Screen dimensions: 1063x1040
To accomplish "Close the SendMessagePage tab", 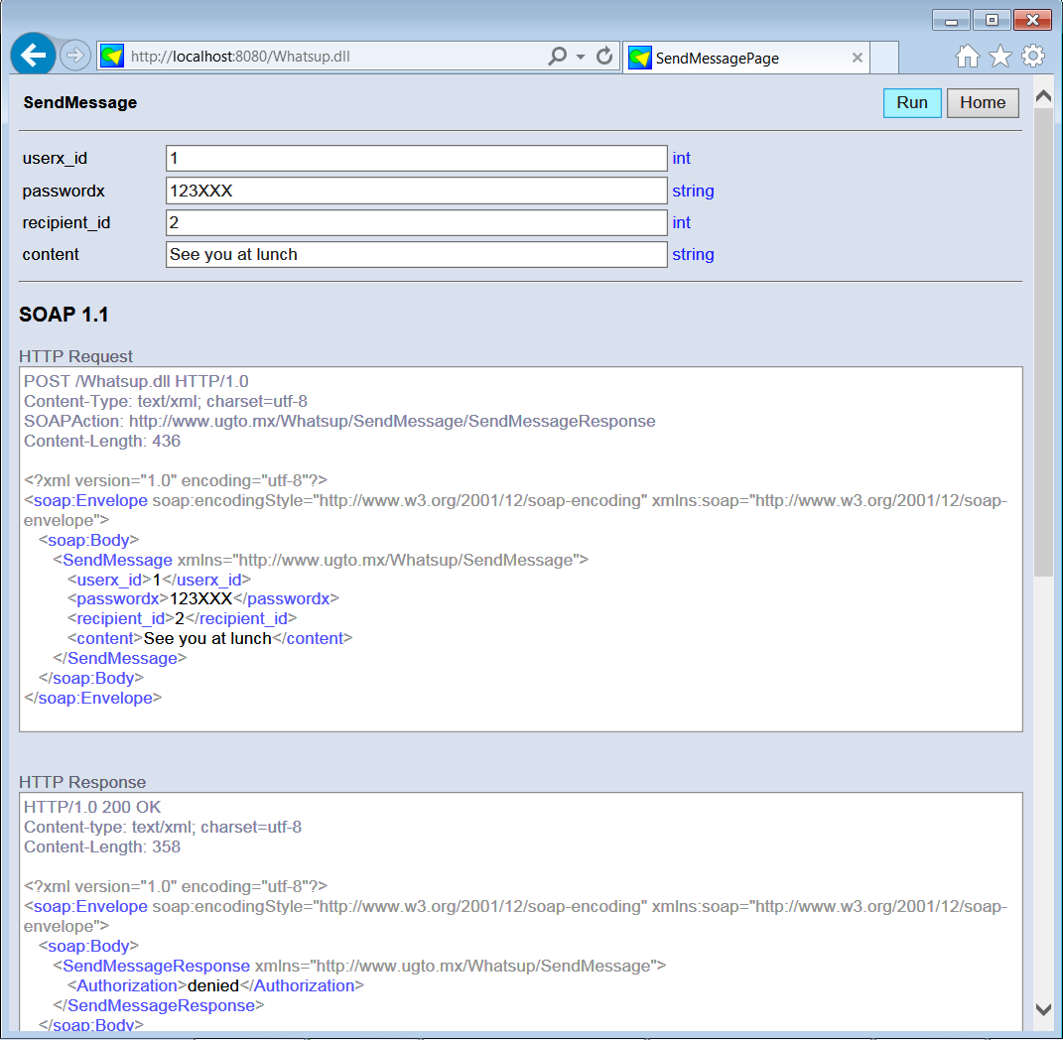I will point(857,58).
